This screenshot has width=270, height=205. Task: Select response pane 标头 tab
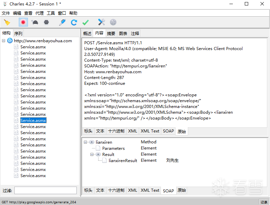[x=88, y=190]
